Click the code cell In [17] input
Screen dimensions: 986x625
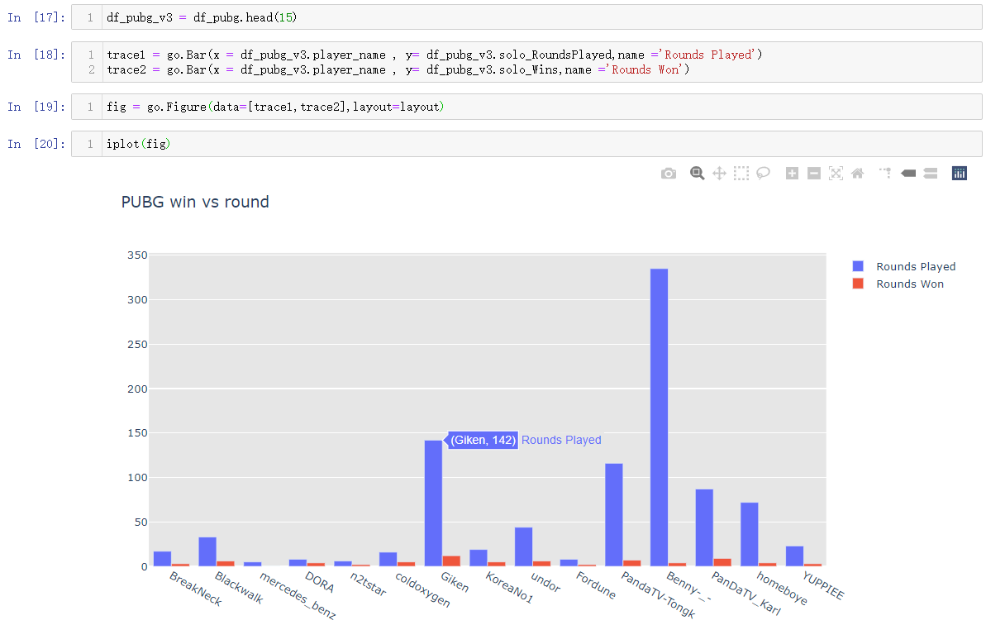tap(526, 17)
